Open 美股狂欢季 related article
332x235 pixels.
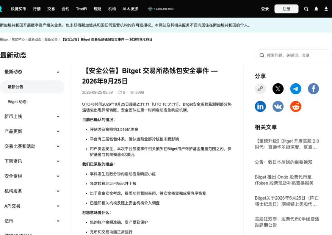287,222
